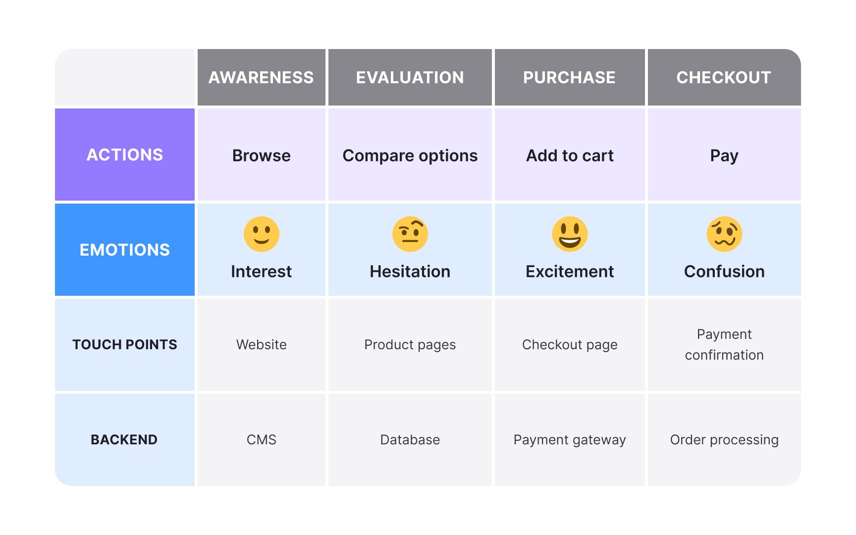The width and height of the screenshot is (856, 535).
Task: Click the Add to cart cell
Action: click(570, 156)
